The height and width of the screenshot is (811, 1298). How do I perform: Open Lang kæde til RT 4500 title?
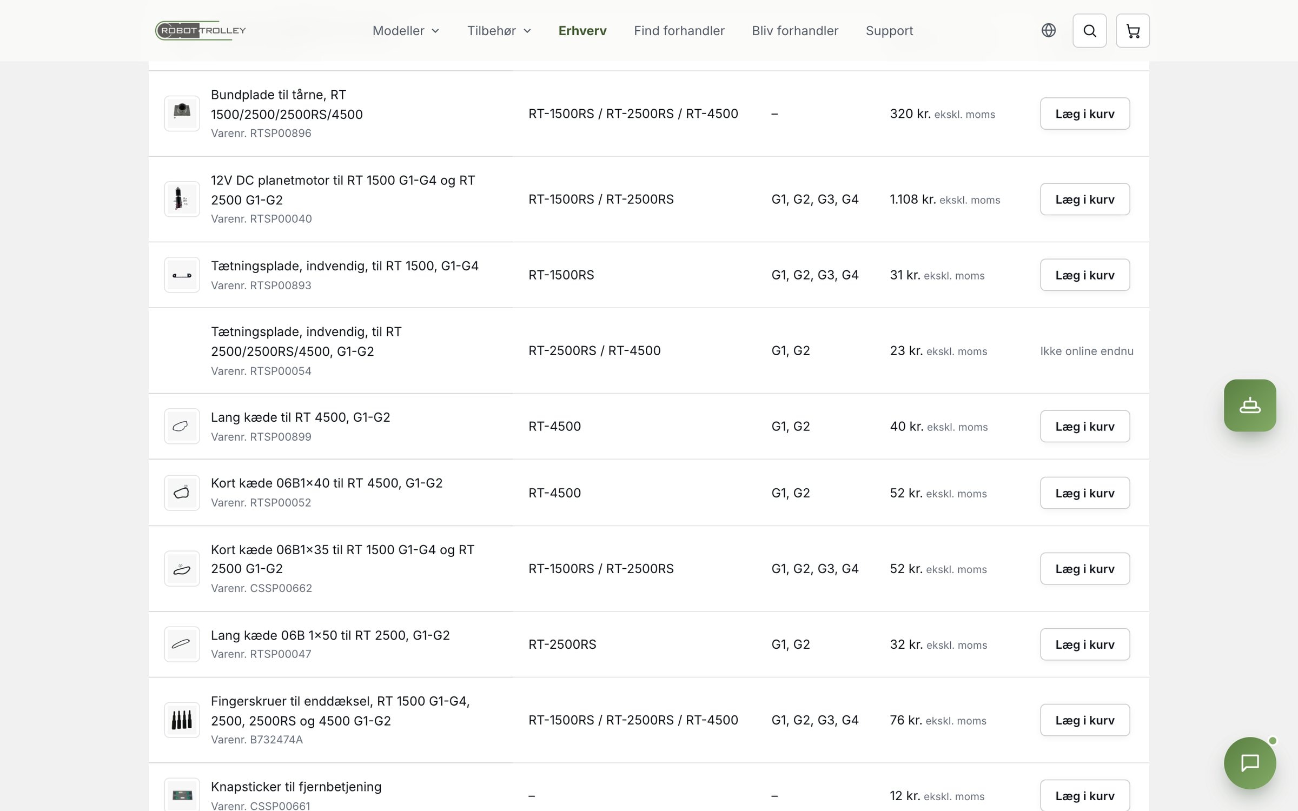300,417
